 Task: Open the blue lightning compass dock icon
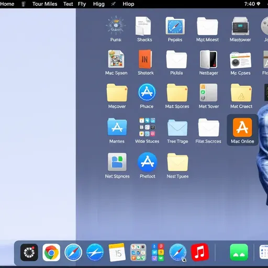95,252
